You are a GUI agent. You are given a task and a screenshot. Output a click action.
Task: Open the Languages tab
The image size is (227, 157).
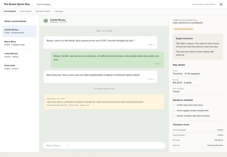[59, 11]
